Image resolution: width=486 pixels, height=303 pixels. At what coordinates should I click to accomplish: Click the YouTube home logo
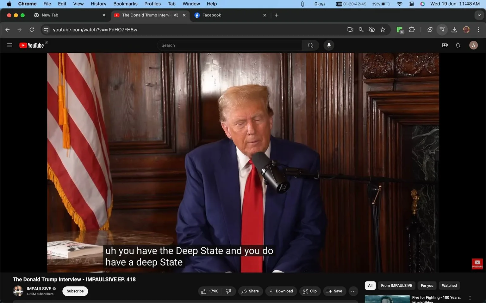coord(31,45)
